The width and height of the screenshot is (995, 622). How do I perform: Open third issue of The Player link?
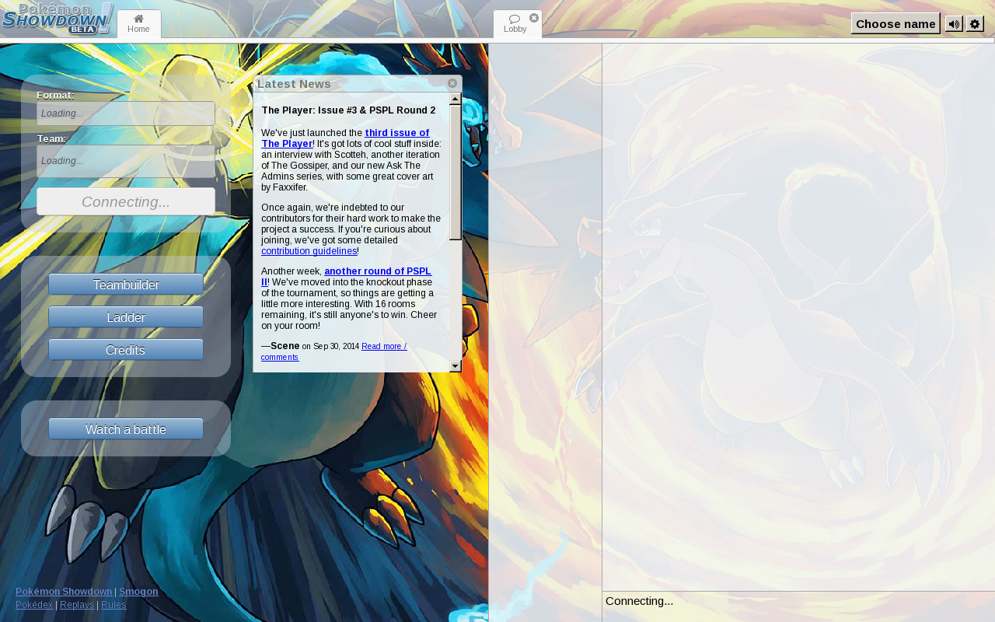click(345, 138)
